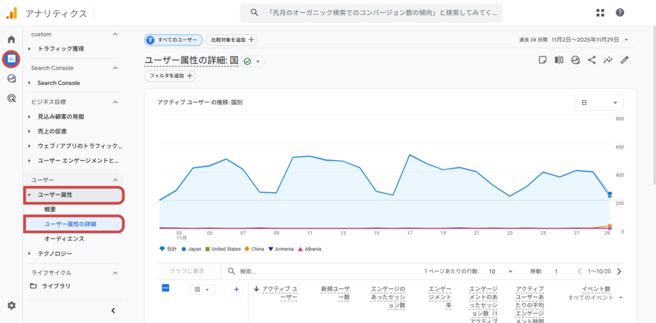The image size is (656, 323).
Task: Open the 日 granularity dropdown
Action: pyautogui.click(x=599, y=102)
